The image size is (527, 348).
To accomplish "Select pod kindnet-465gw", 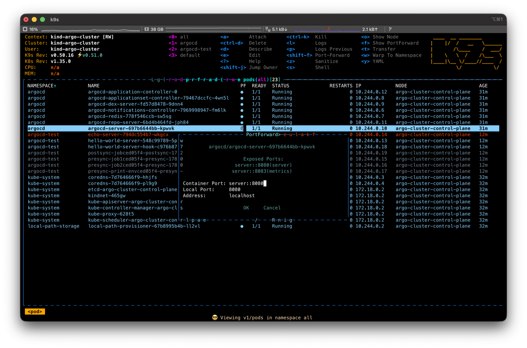I will pyautogui.click(x=107, y=196).
